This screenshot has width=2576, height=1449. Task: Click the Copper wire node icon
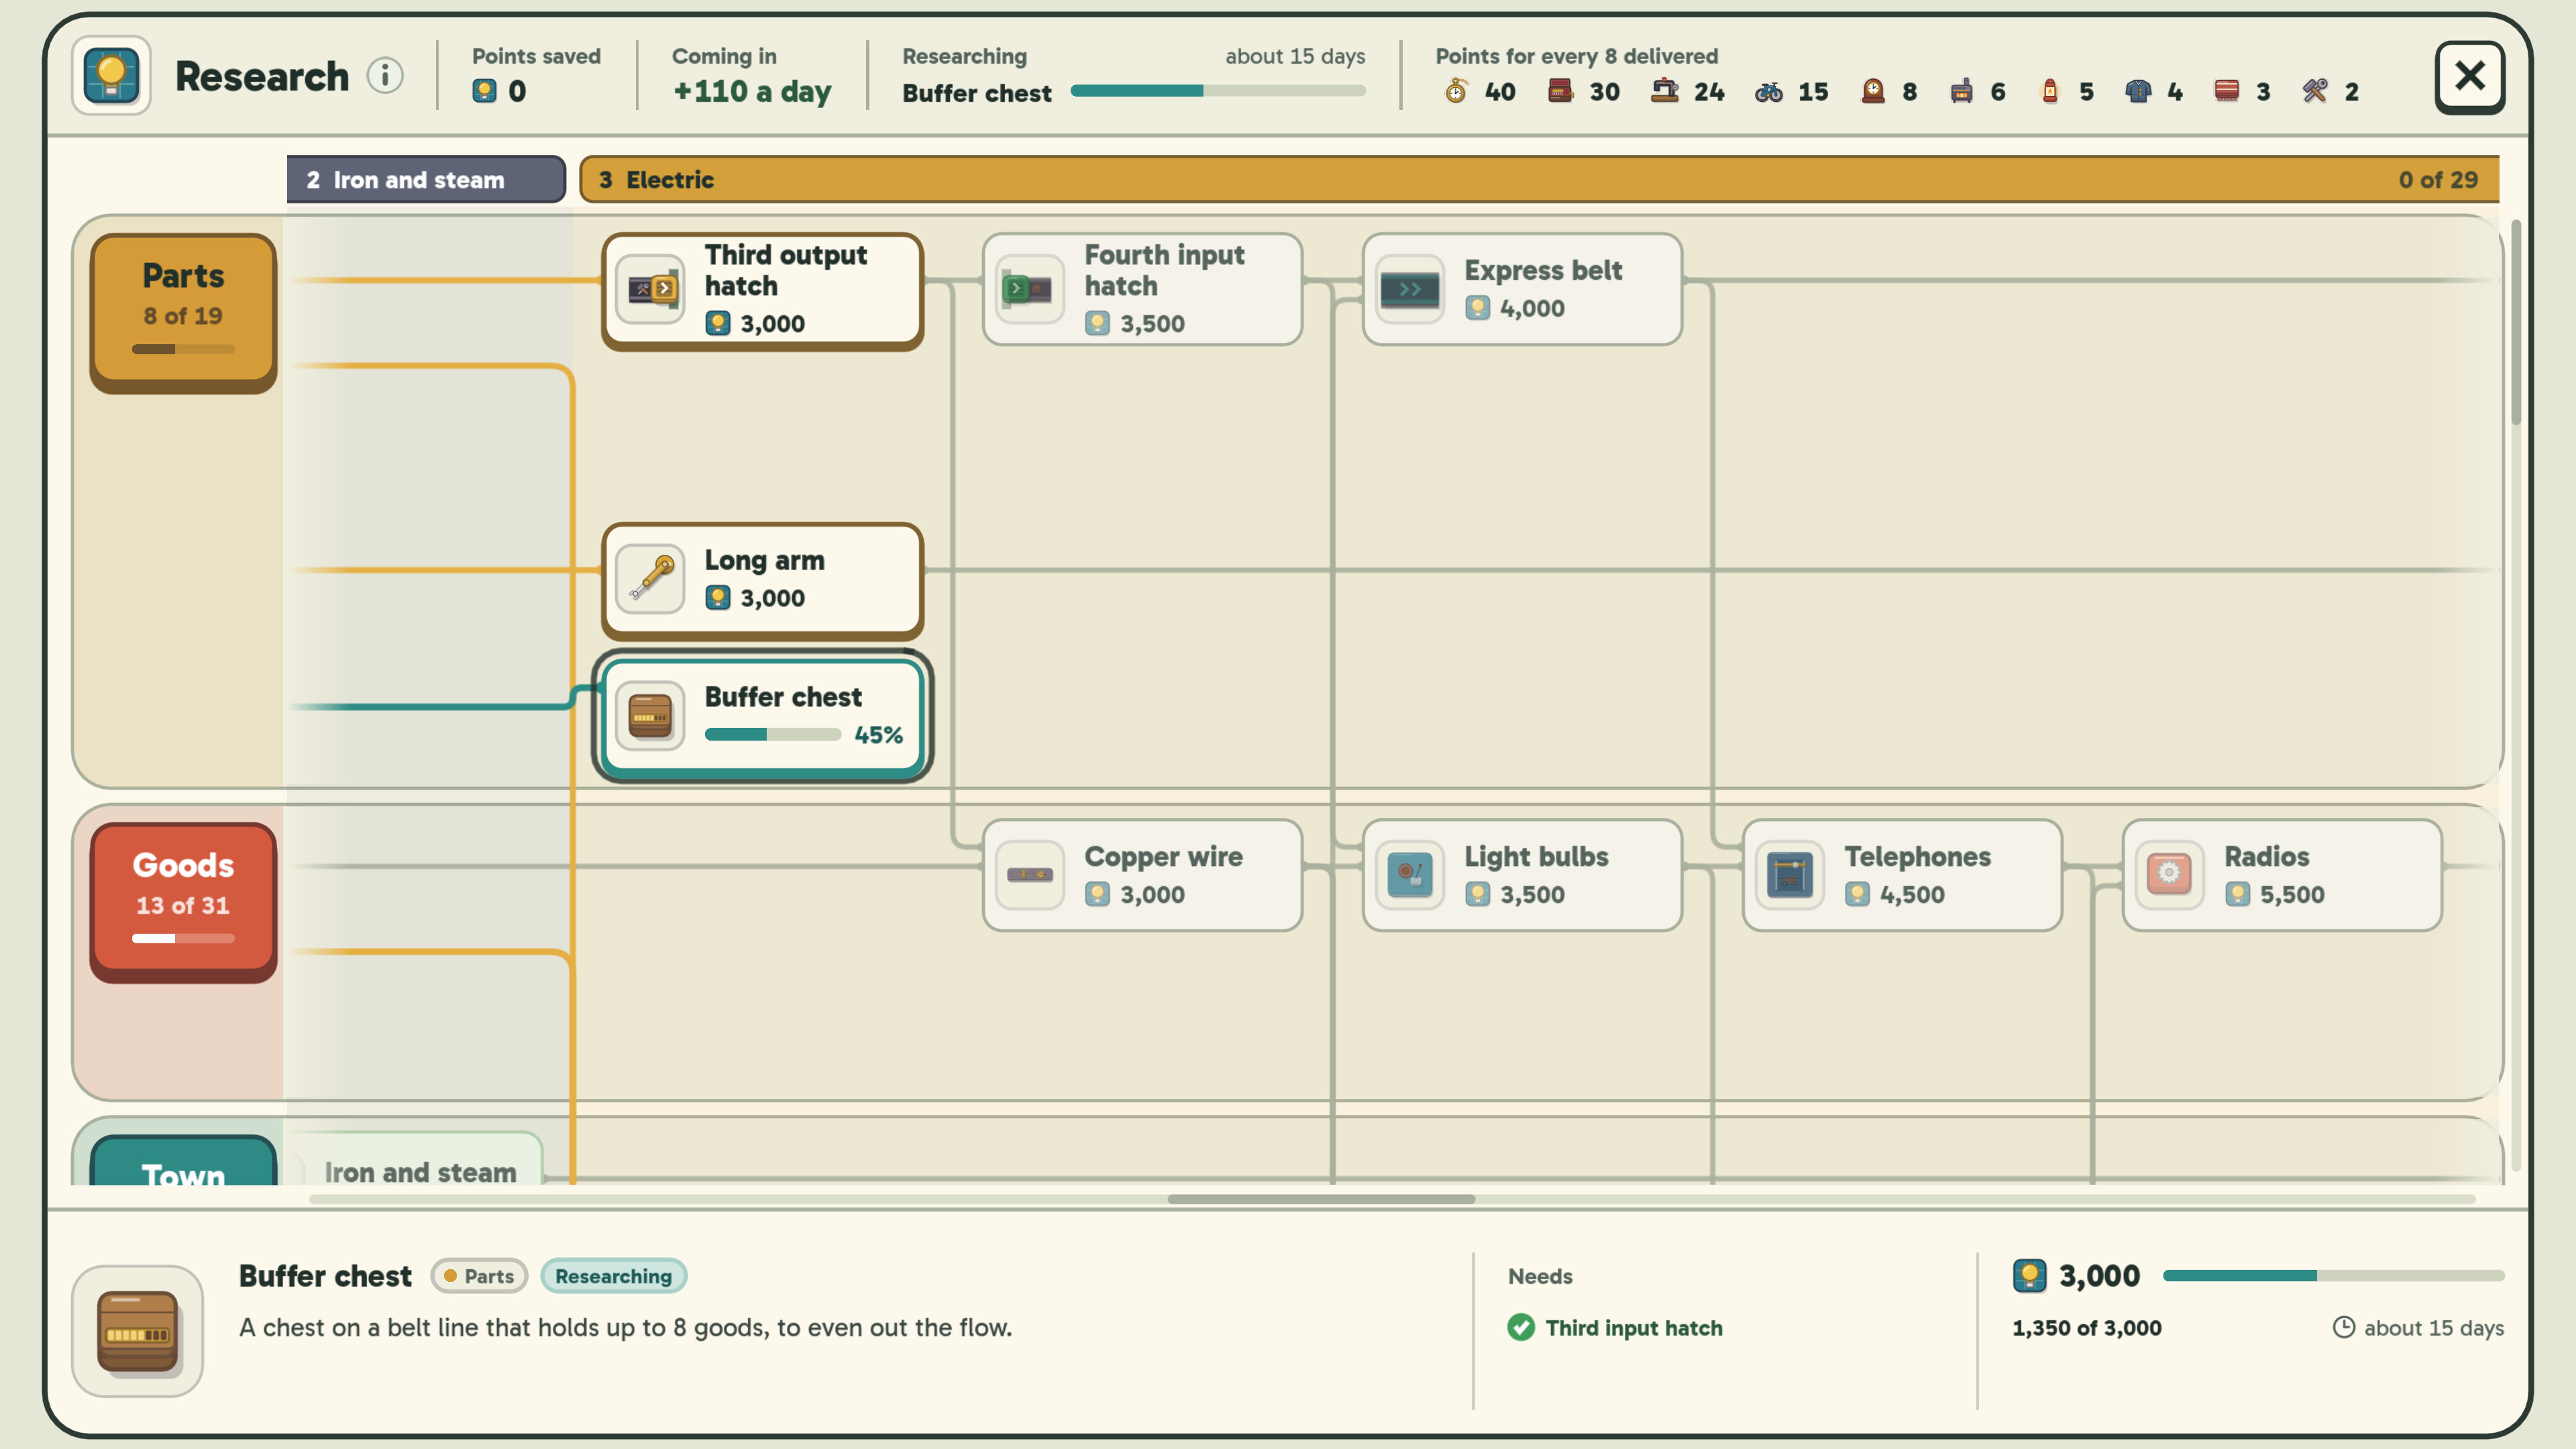[x=1030, y=875]
